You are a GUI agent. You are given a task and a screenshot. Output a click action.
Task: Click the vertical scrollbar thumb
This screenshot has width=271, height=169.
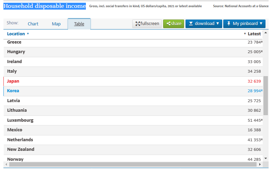266,95
